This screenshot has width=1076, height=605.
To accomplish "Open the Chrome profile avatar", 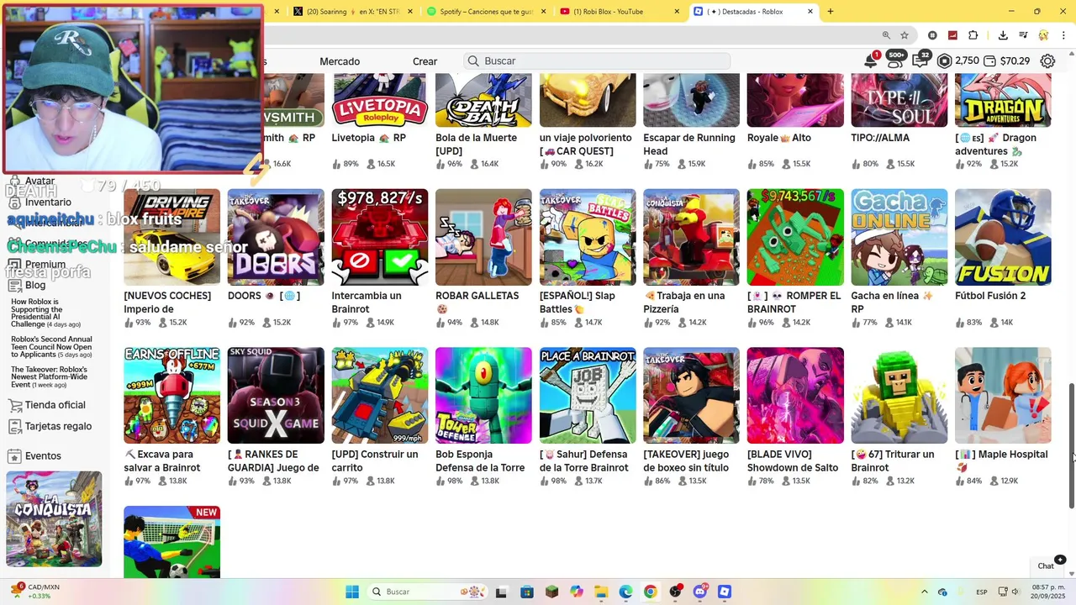I will pos(1043,35).
